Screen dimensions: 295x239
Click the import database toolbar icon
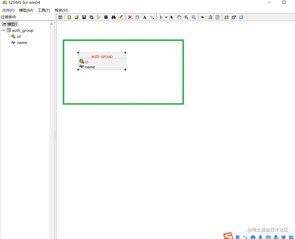click(x=210, y=17)
